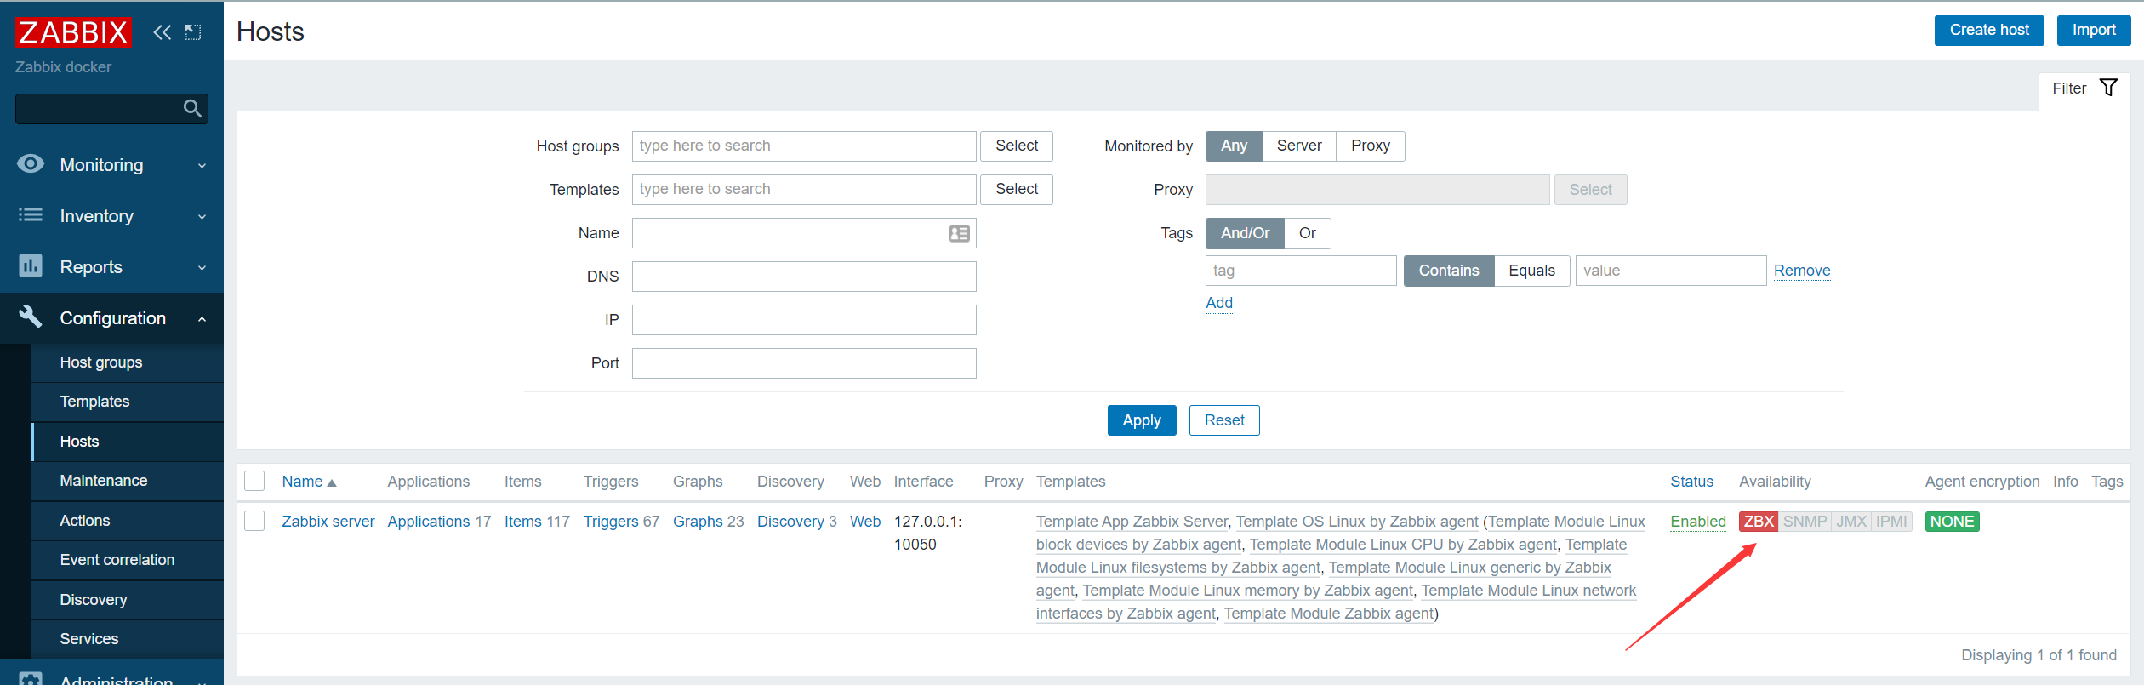Open Templates in Configuration submenu

click(x=94, y=402)
